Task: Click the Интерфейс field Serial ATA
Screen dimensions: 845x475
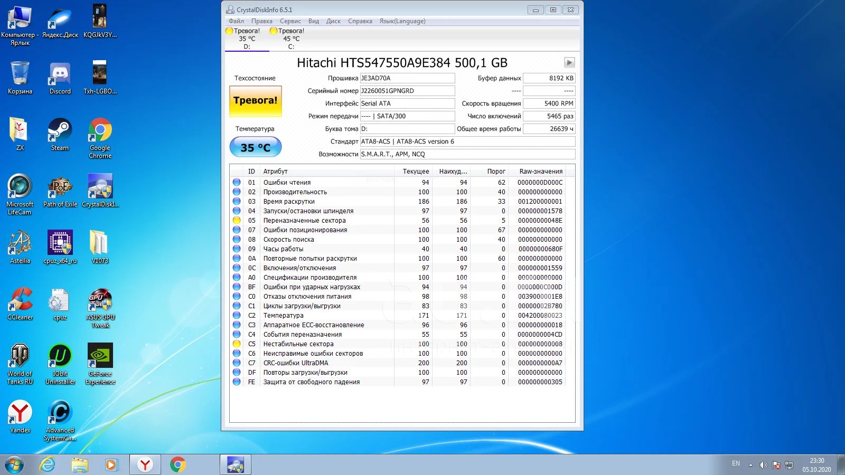Action: pos(407,103)
